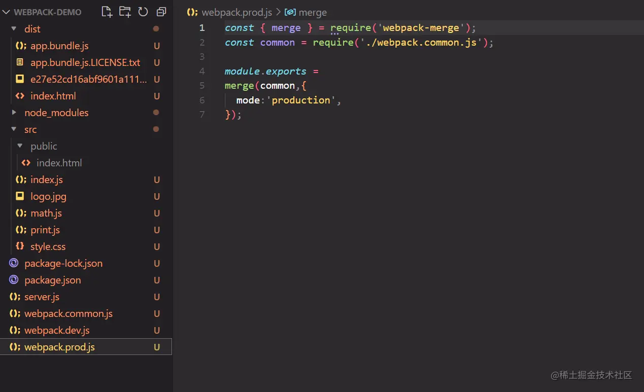Click the 'webpack-merge' string on line 1
Screen dimensions: 644x392
click(x=421, y=28)
